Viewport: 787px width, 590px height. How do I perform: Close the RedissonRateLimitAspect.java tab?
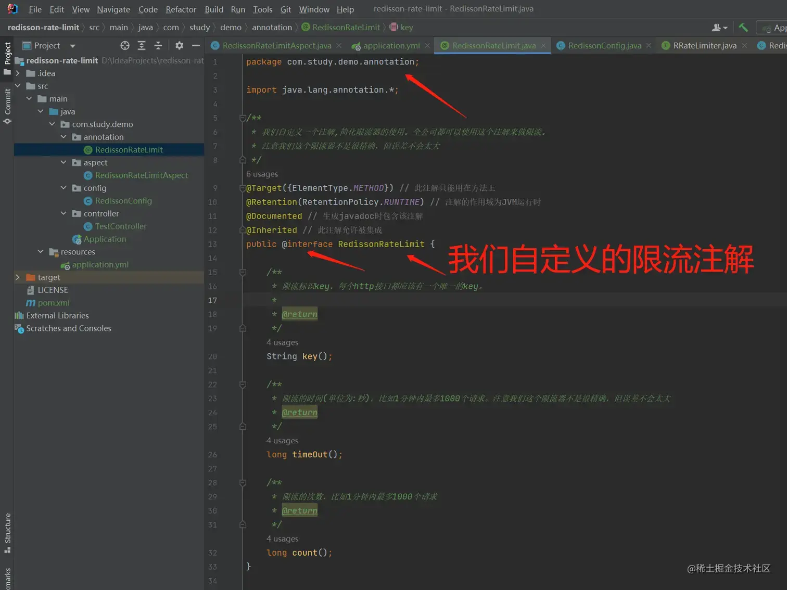[x=339, y=46]
